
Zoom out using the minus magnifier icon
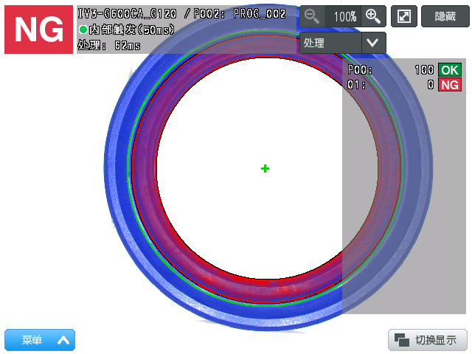[312, 16]
